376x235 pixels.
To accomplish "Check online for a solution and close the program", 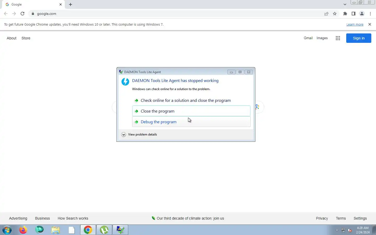I will coord(191,101).
